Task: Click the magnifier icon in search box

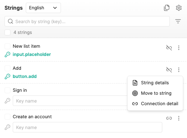Action: pos(10,21)
